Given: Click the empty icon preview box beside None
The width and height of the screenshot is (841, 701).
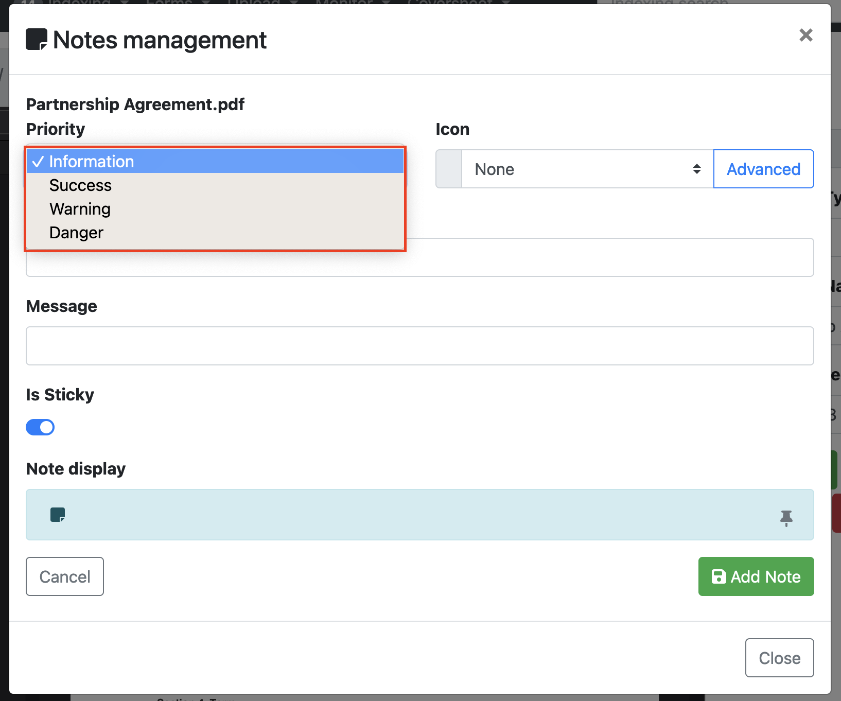Looking at the screenshot, I should pos(449,169).
